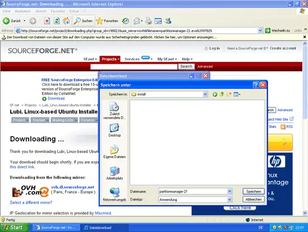Print the page with printer icon
This screenshot has height=232, width=308.
(x=149, y=21)
